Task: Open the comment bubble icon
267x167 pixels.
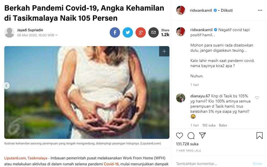Action: pyautogui.click(x=191, y=135)
